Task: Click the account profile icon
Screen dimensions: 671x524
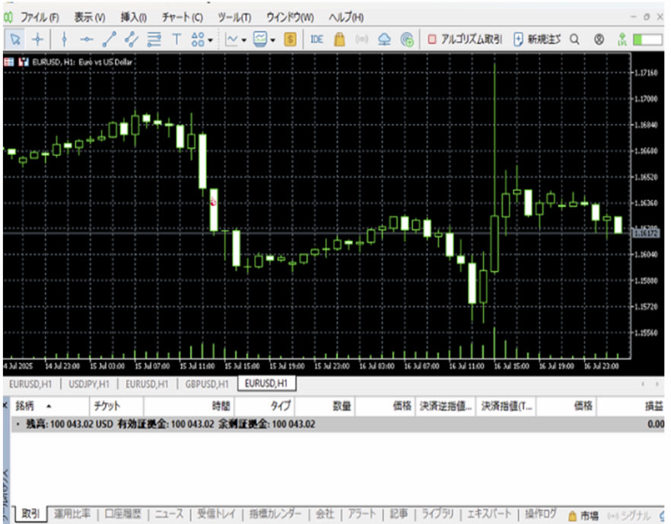Action: pos(599,39)
